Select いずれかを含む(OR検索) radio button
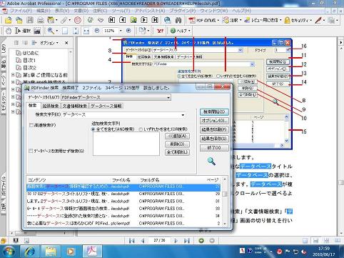This screenshot has width=344, height=258. click(141, 129)
